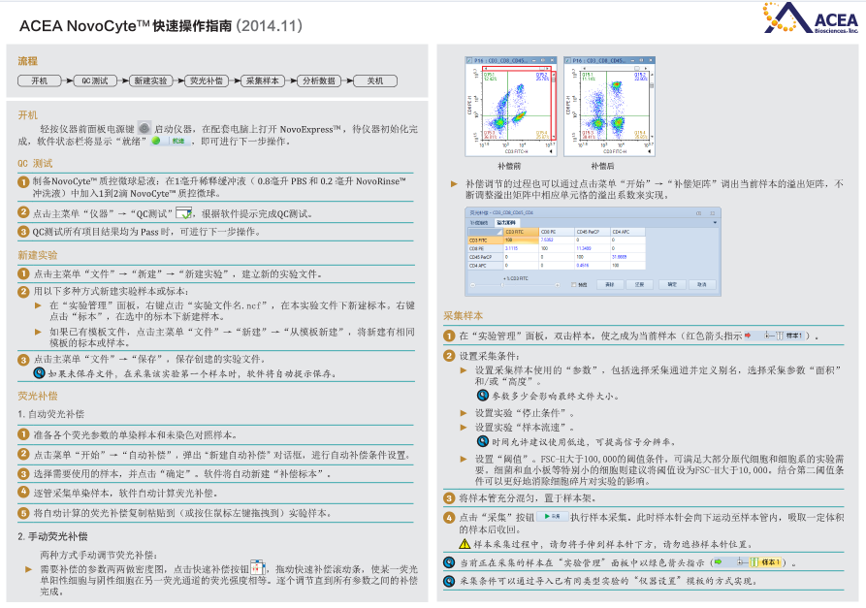This screenshot has width=866, height=608.
Task: Expand the tree node beside red-arrow 样本1
Action: pyautogui.click(x=768, y=336)
